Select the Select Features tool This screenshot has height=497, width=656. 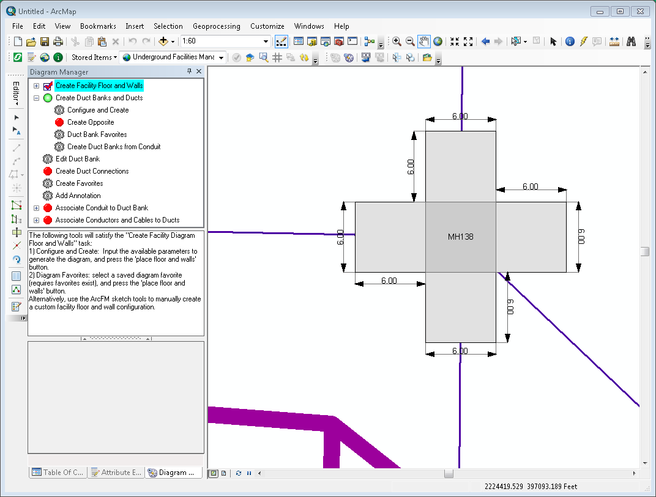tap(516, 42)
